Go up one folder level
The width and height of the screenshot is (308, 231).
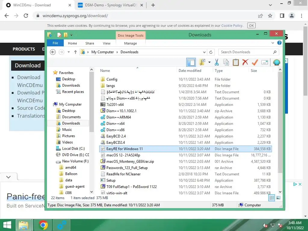pyautogui.click(x=75, y=52)
